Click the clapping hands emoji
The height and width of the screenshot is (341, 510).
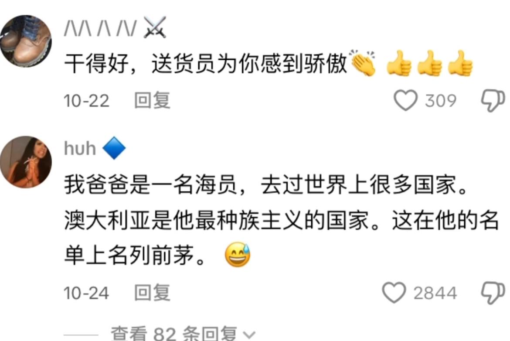pyautogui.click(x=362, y=63)
